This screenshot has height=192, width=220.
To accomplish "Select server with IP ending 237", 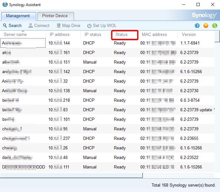I will pyautogui.click(x=107, y=138).
